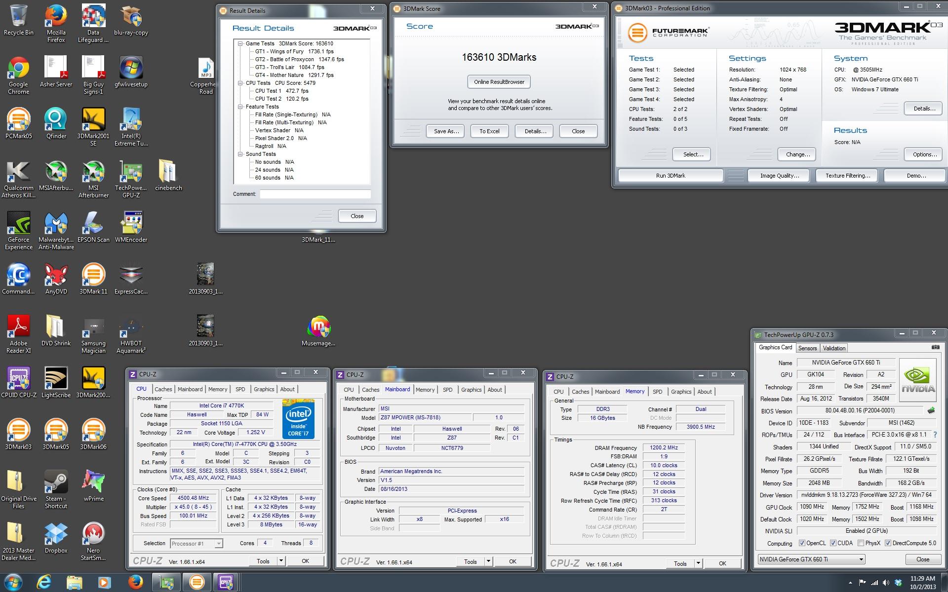948x592 pixels.
Task: Launch Qfinder from the desktop
Action: point(56,123)
